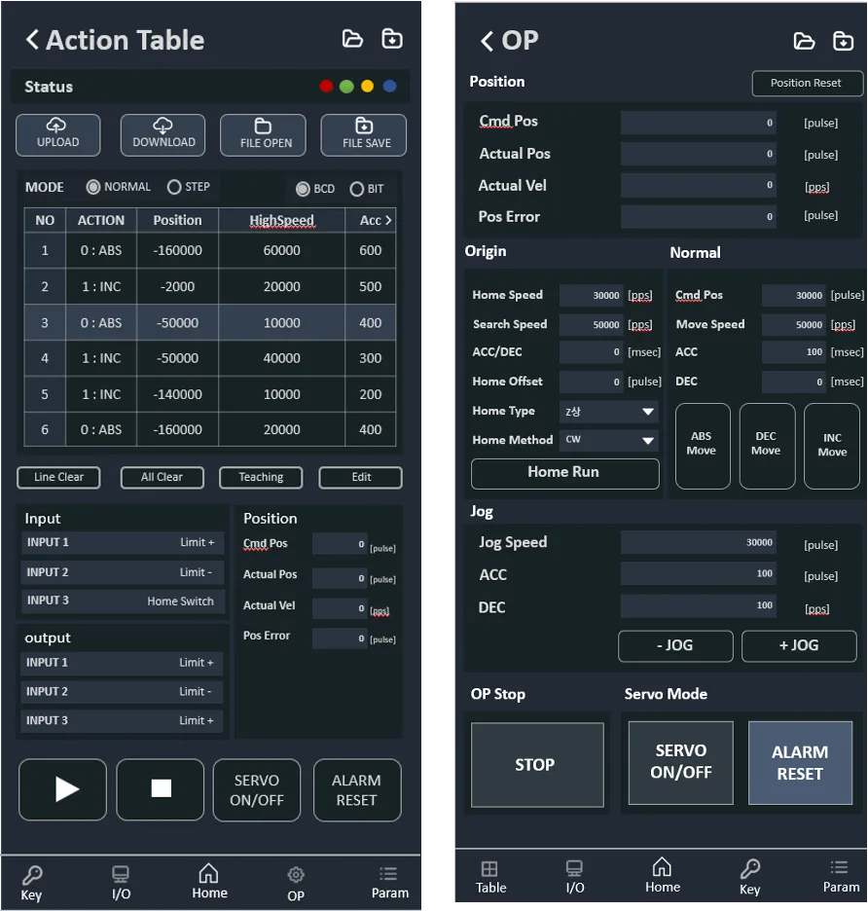Click the Teaching button
The width and height of the screenshot is (868, 911).
261,478
